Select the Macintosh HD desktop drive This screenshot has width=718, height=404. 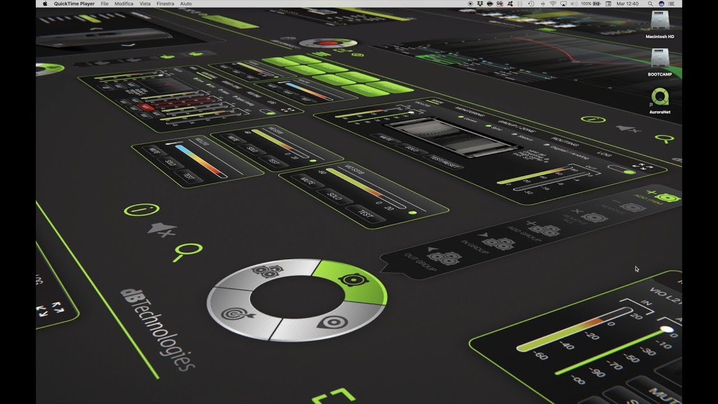click(660, 25)
